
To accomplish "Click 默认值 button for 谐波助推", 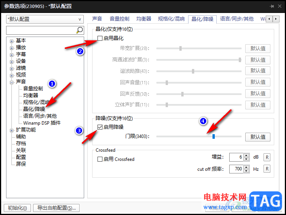I will click(x=258, y=71).
